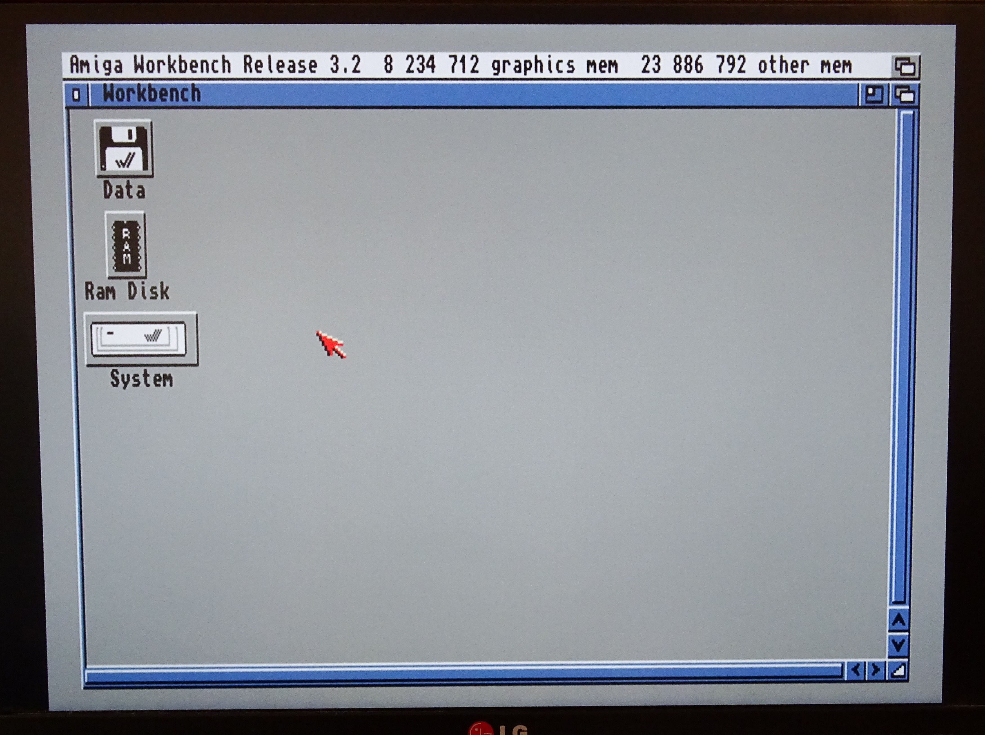
Task: Click the Workbench window depth gadget
Action: 904,95
